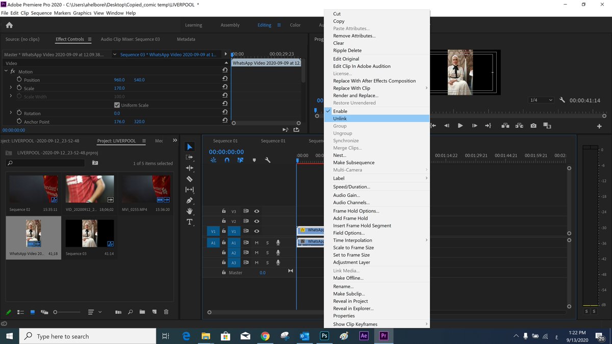Click the Add Marker icon in timeline
This screenshot has width=612, height=344.
(x=254, y=160)
